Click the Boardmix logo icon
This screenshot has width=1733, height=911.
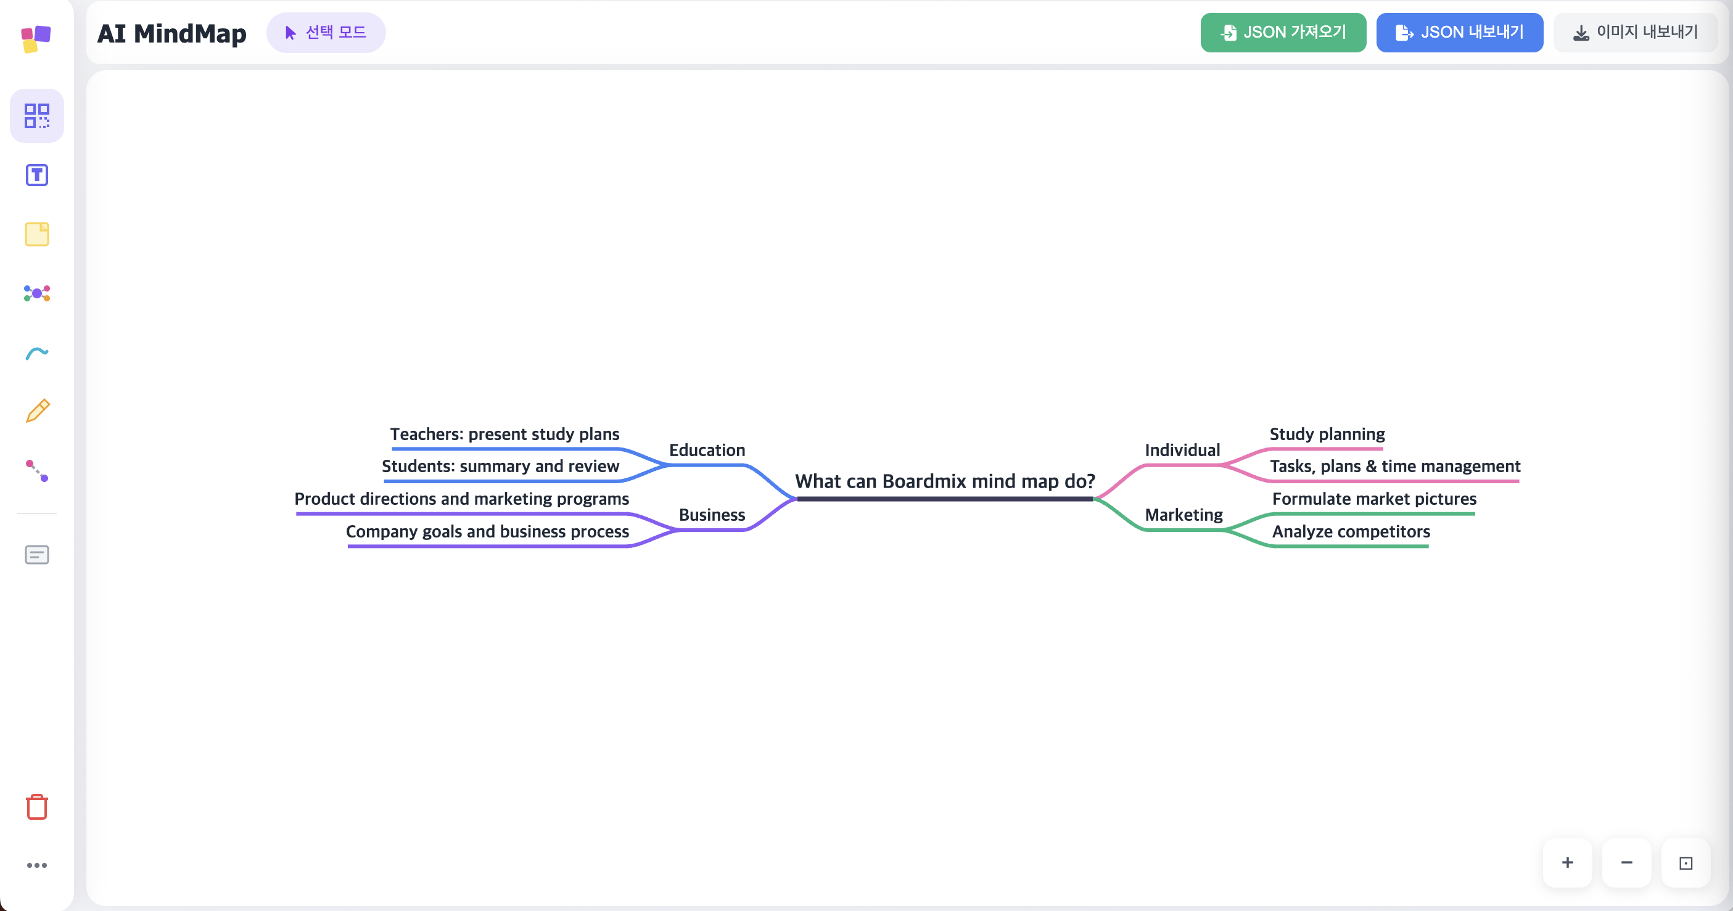pos(36,38)
